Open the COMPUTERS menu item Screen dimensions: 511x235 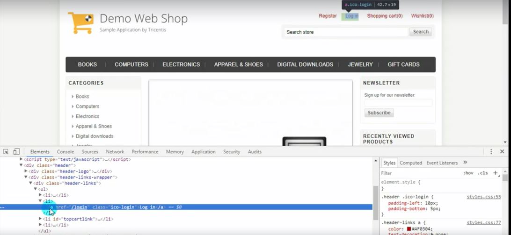point(131,64)
